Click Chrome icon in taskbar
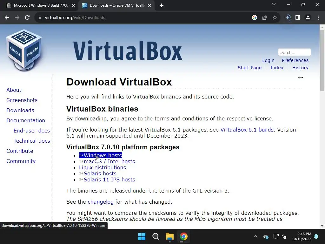The width and height of the screenshot is (325, 244). 184,236
